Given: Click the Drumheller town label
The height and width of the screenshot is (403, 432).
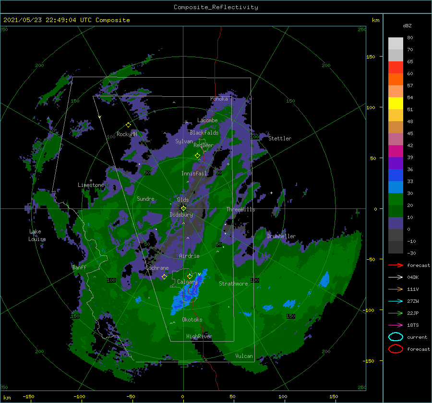Looking at the screenshot, I should (x=281, y=236).
